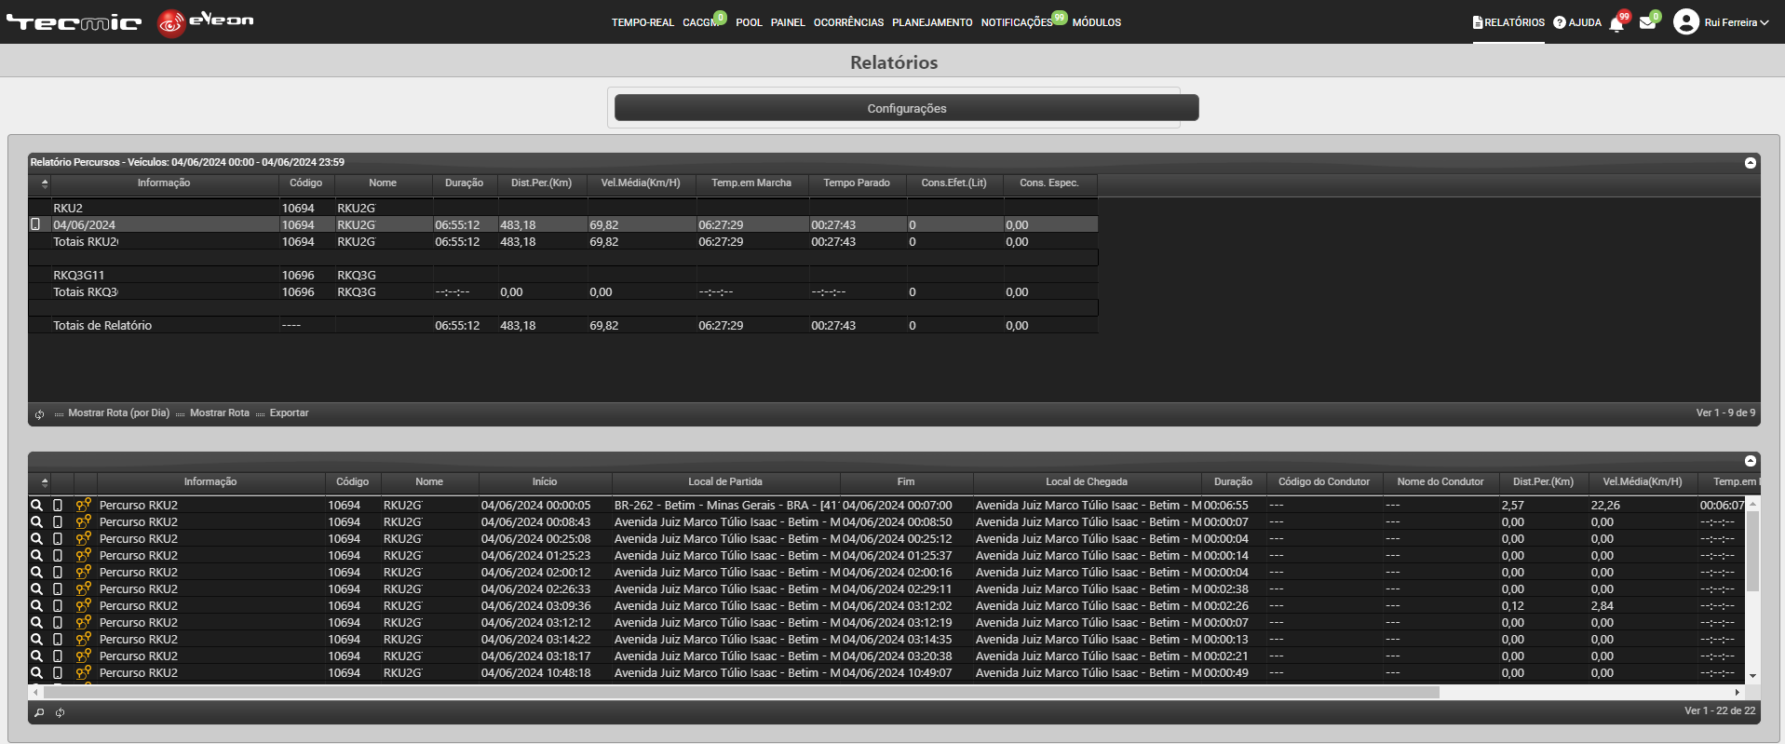Click the Tecmic logo in the header

pyautogui.click(x=74, y=22)
